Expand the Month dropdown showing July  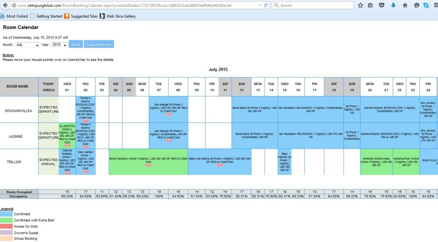coord(27,45)
